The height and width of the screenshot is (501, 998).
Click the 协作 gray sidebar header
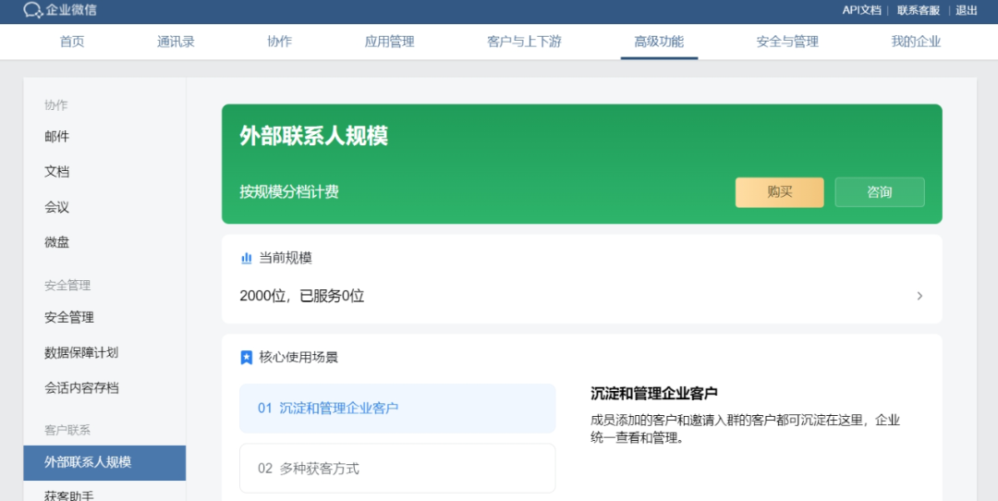click(56, 105)
